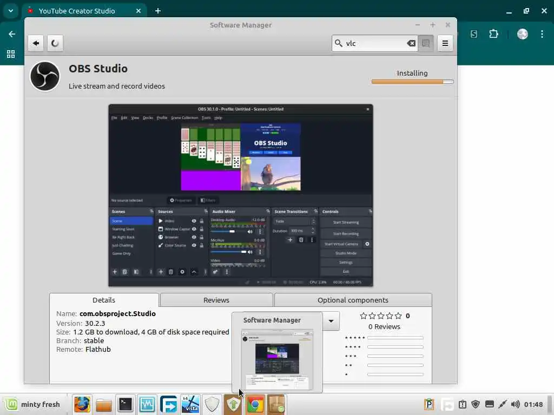Image resolution: width=554 pixels, height=415 pixels.
Task: Click the grey shield taskbar icon
Action: pos(212,404)
